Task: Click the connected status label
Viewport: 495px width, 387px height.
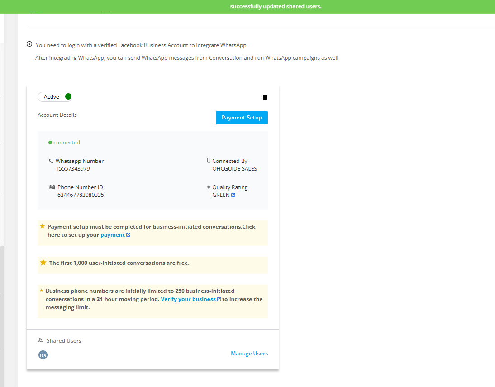Action: click(x=67, y=143)
